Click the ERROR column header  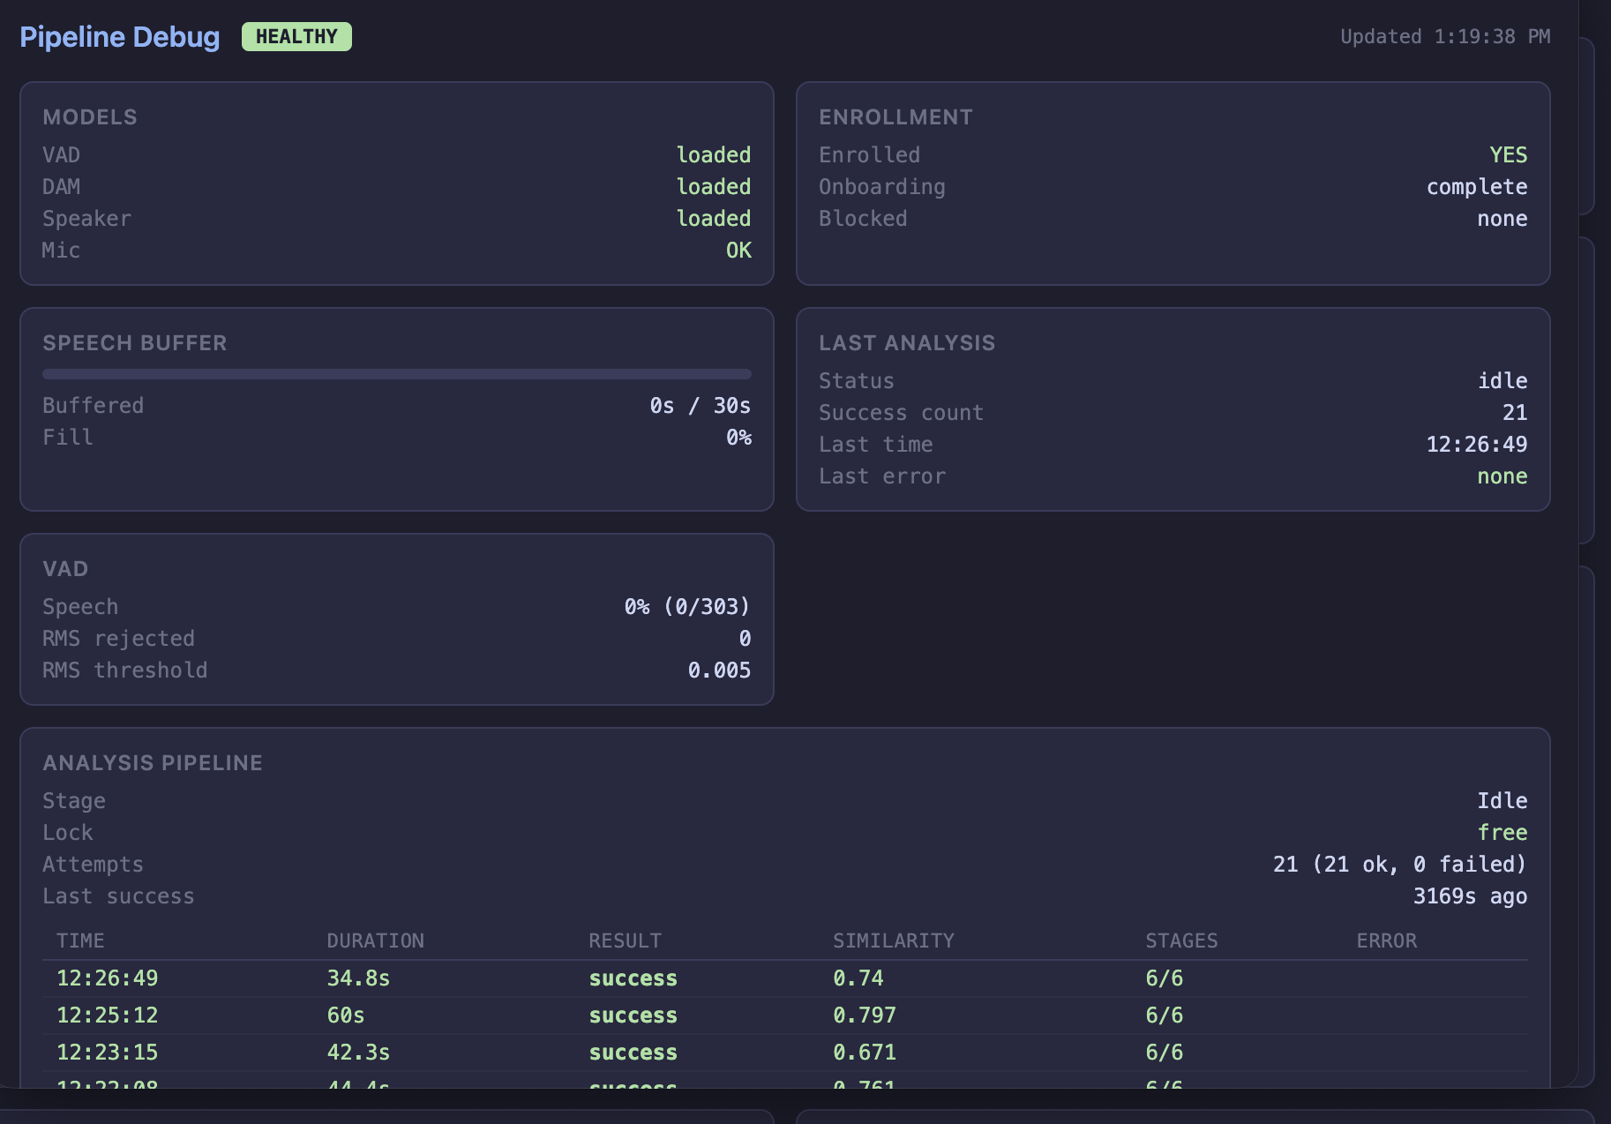coord(1387,941)
